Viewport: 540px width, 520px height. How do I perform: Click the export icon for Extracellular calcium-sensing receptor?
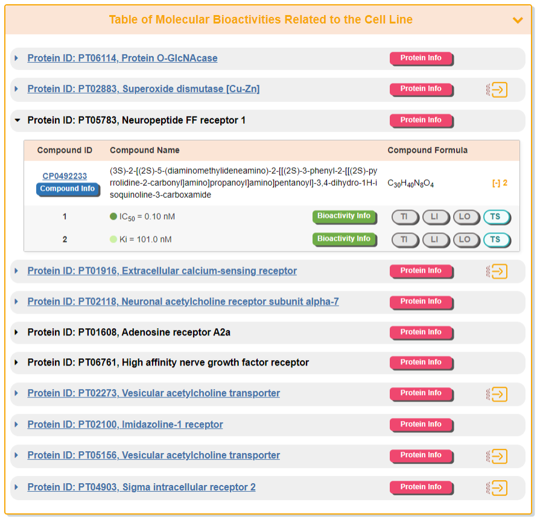click(497, 271)
